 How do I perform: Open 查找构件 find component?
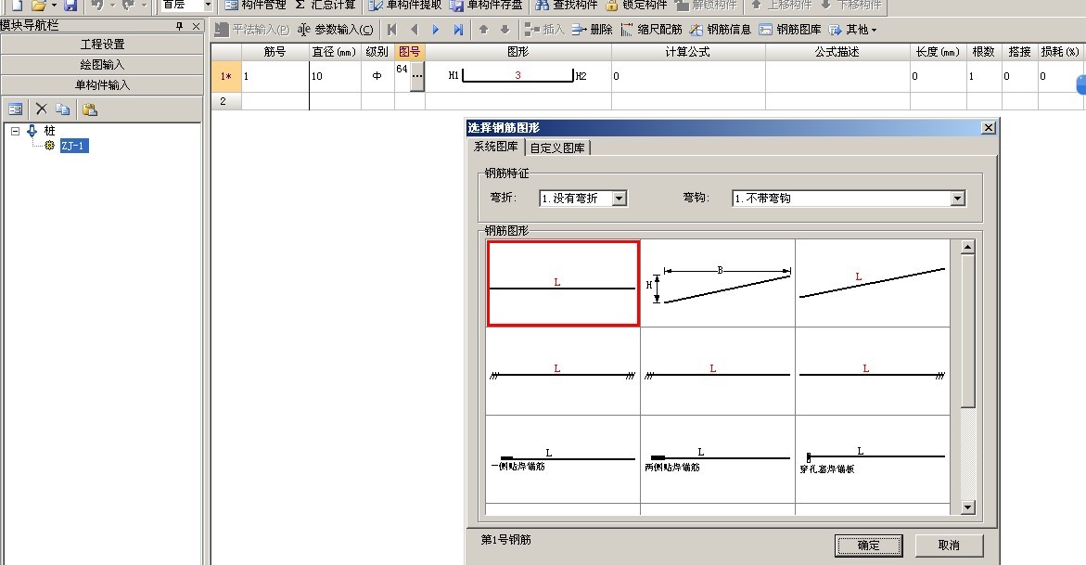point(567,5)
